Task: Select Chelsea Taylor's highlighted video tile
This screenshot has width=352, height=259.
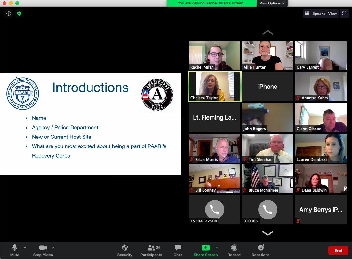Action: click(x=215, y=87)
